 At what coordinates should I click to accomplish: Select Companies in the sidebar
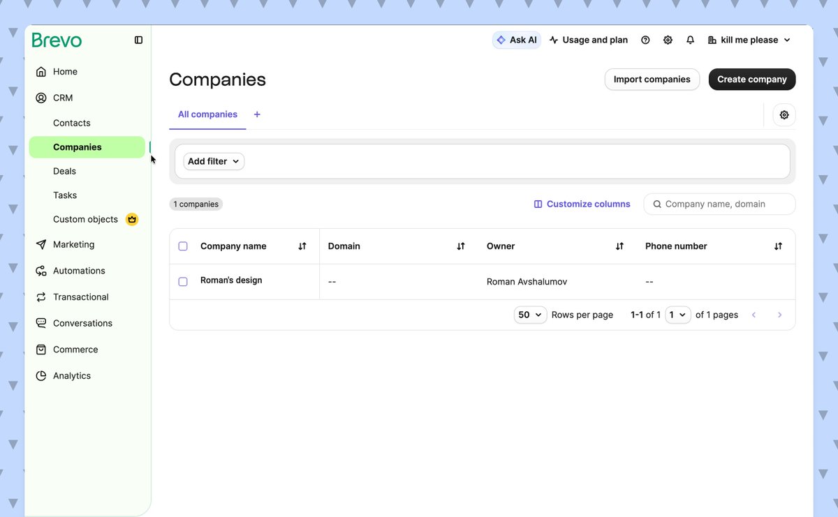(x=87, y=147)
